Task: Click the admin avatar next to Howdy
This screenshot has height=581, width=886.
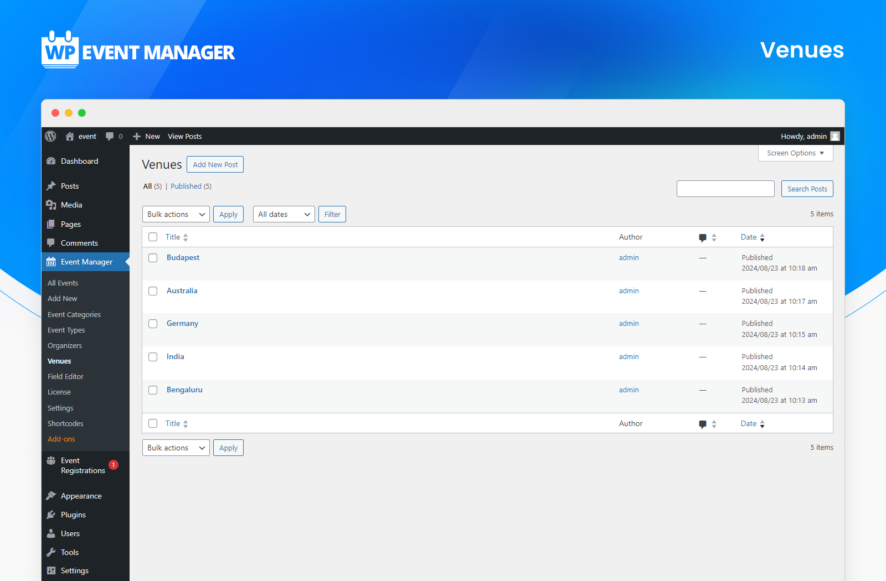Action: tap(835, 136)
